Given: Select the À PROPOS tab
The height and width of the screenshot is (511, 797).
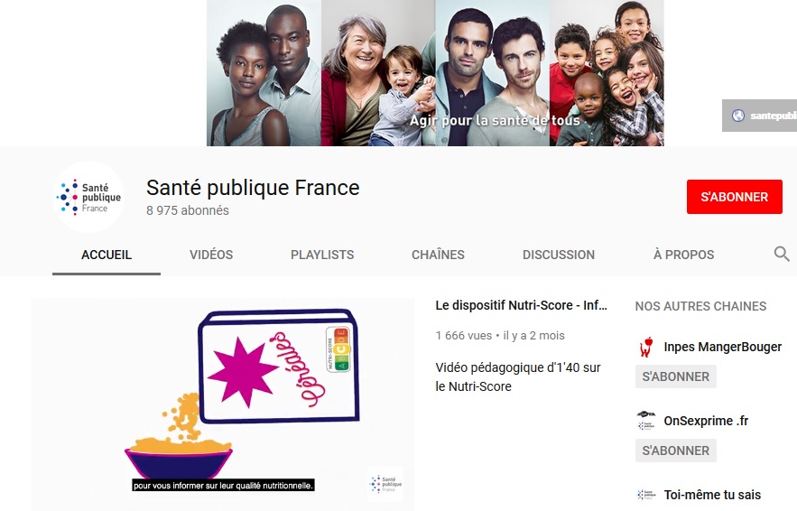Looking at the screenshot, I should point(683,255).
